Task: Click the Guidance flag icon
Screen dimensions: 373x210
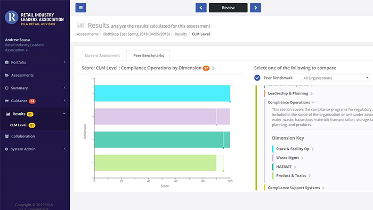Action: (6, 101)
